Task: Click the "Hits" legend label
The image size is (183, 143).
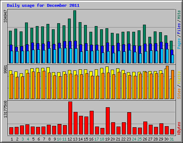Action: coord(179,15)
